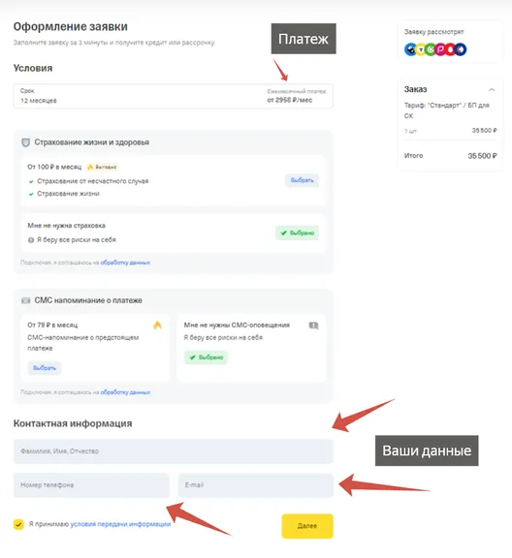Open the Срок 12 месяцев selector
The width and height of the screenshot is (512, 558).
tap(174, 96)
